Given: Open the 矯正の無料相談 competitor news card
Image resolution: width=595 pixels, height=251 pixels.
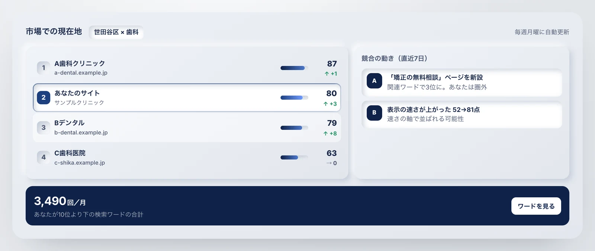Looking at the screenshot, I should 462,82.
